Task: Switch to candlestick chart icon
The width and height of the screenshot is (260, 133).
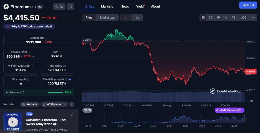Action: (137, 18)
